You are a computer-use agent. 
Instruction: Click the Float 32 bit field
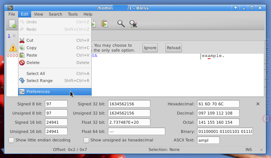click(x=129, y=122)
